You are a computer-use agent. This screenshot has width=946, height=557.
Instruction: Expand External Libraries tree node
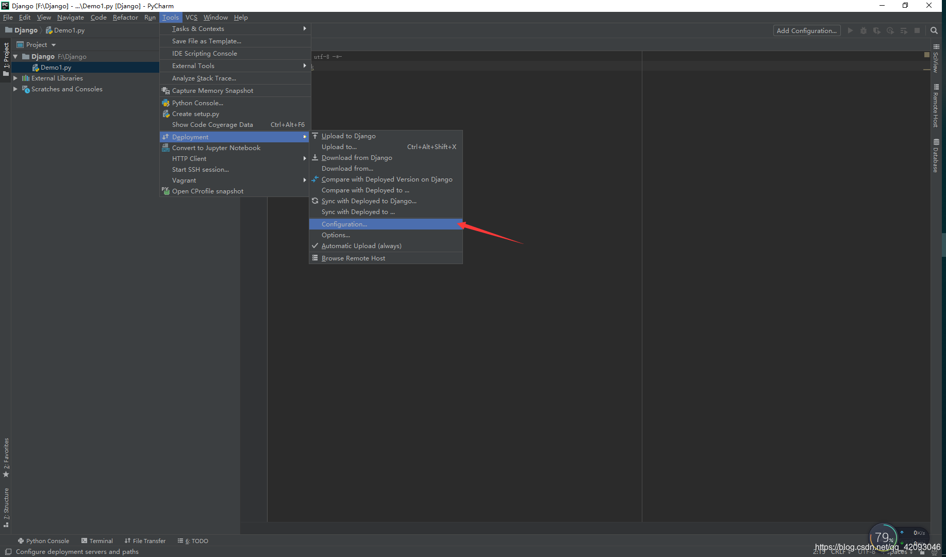click(15, 78)
